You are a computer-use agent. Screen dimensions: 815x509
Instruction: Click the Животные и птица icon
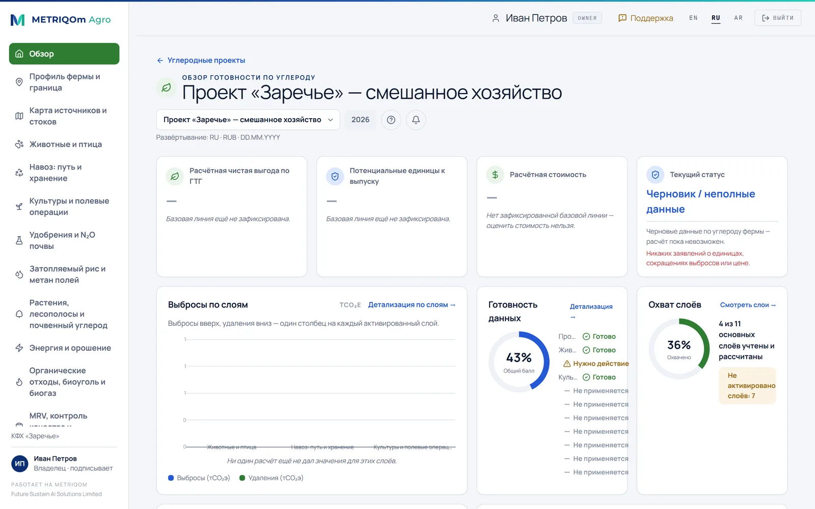(x=19, y=145)
